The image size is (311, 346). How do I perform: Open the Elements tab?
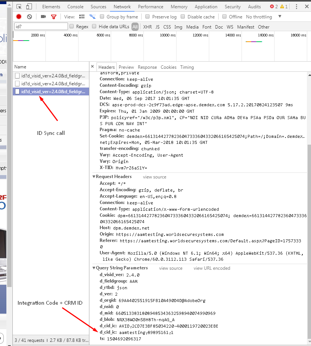[x=51, y=7]
